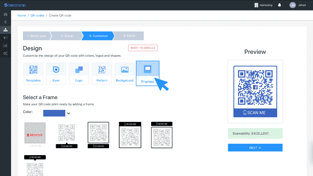Select frame with detached SCAN ME label above box
Image resolution: width=313 pixels, height=176 pixels.
162,135
